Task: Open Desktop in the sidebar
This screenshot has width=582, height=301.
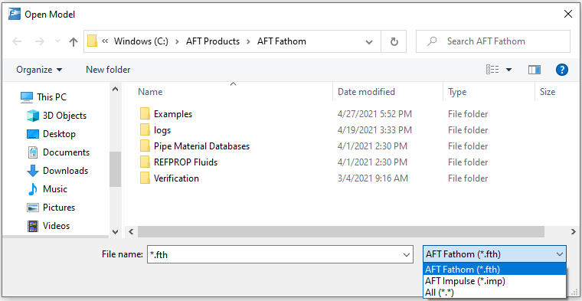Action: point(59,133)
